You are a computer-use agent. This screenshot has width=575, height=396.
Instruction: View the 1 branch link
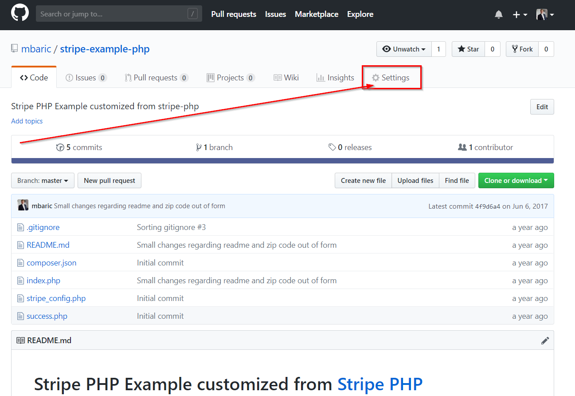click(214, 147)
